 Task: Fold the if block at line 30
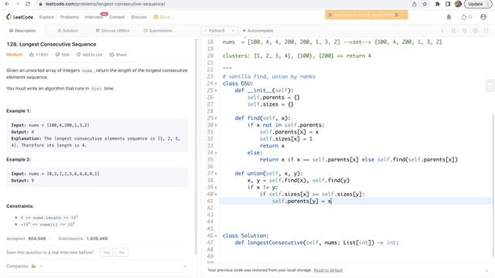[x=216, y=125]
